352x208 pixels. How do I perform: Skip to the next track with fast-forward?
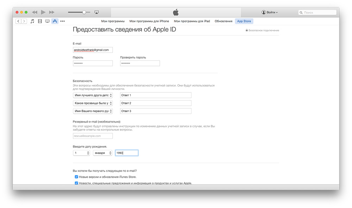coord(52,12)
